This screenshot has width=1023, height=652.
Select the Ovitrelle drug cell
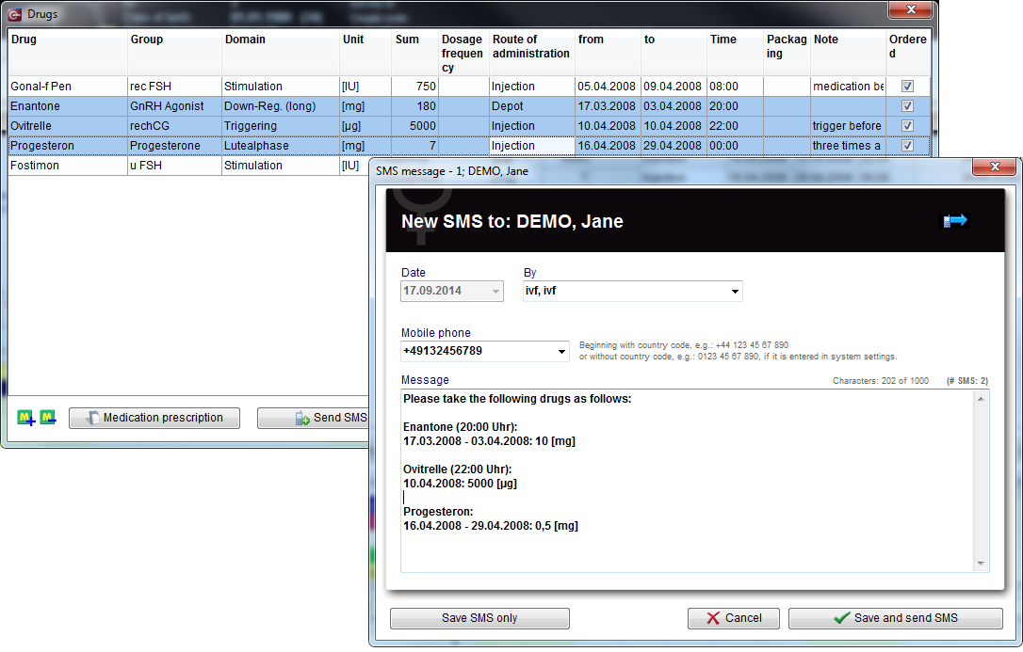tap(68, 126)
